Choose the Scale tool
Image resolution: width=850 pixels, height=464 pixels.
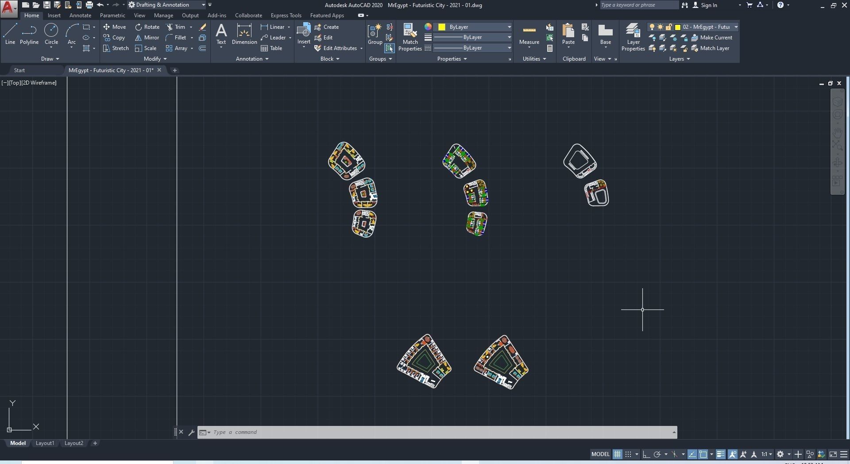pos(146,48)
